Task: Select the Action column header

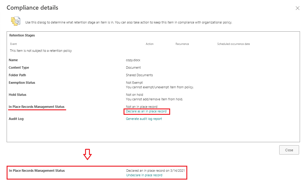Action: click(149, 44)
